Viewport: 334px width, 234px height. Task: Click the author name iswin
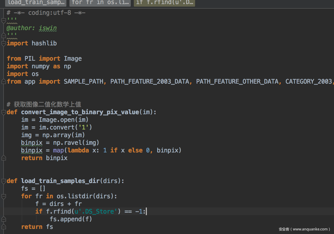[x=48, y=28]
